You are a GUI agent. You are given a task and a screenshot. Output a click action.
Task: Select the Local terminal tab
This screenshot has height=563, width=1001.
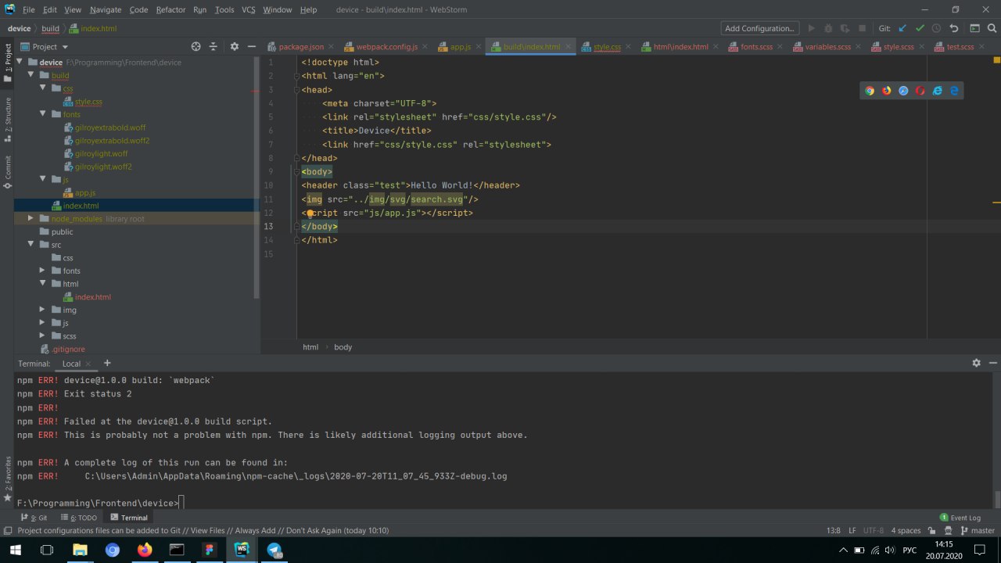tap(71, 363)
